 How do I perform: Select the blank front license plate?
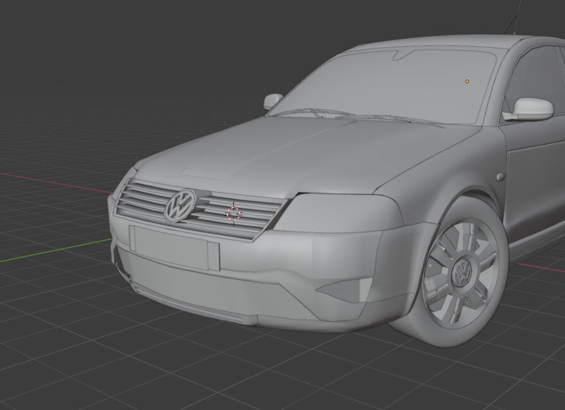(x=174, y=246)
